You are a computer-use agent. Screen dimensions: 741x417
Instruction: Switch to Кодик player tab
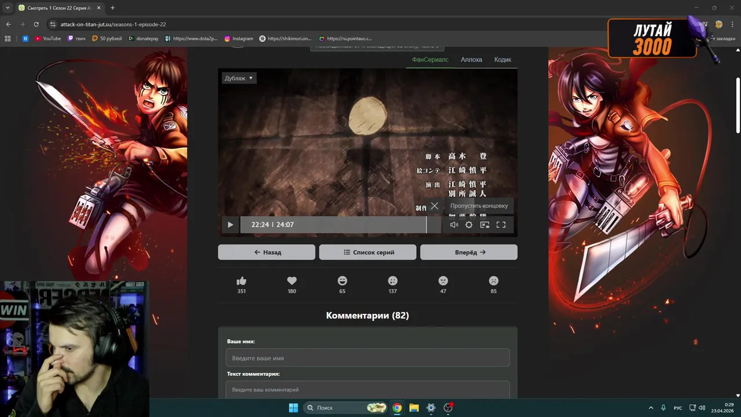point(502,60)
